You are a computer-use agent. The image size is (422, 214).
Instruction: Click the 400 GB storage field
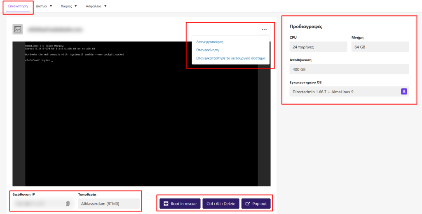coord(349,69)
